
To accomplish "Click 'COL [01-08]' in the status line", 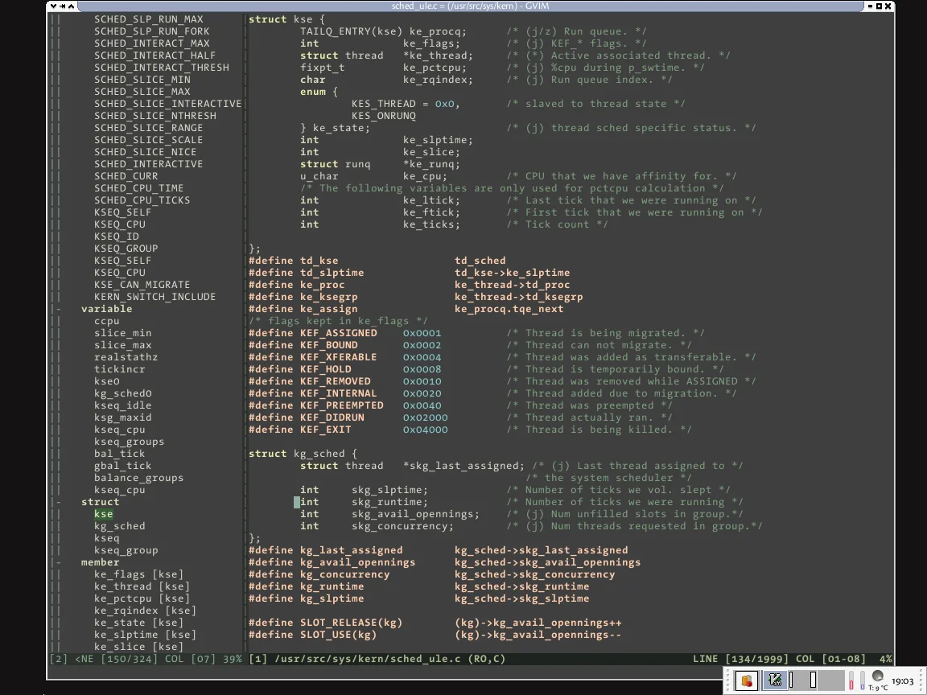I will [x=830, y=659].
